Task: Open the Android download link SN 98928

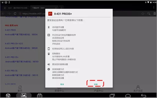Action: pos(21,48)
